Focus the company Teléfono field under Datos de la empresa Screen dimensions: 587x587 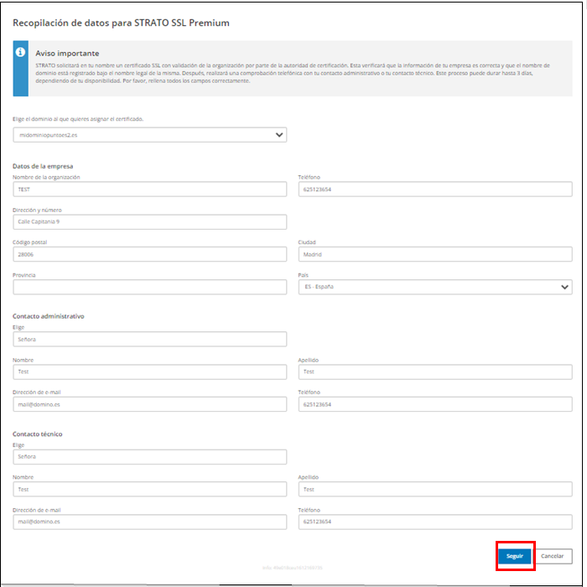click(435, 189)
